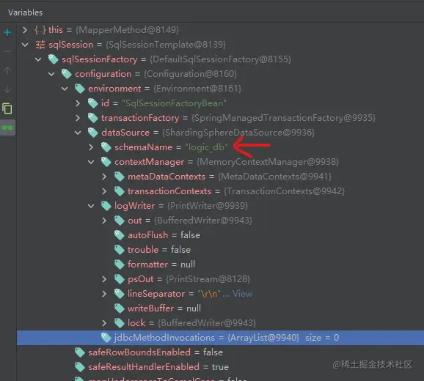The width and height of the screenshot is (424, 381).
Task: Expand the transactionFactory node
Action: [78, 118]
